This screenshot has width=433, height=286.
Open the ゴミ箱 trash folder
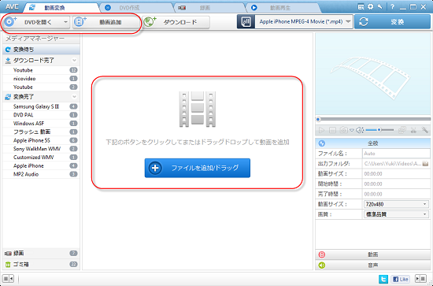[41, 265]
